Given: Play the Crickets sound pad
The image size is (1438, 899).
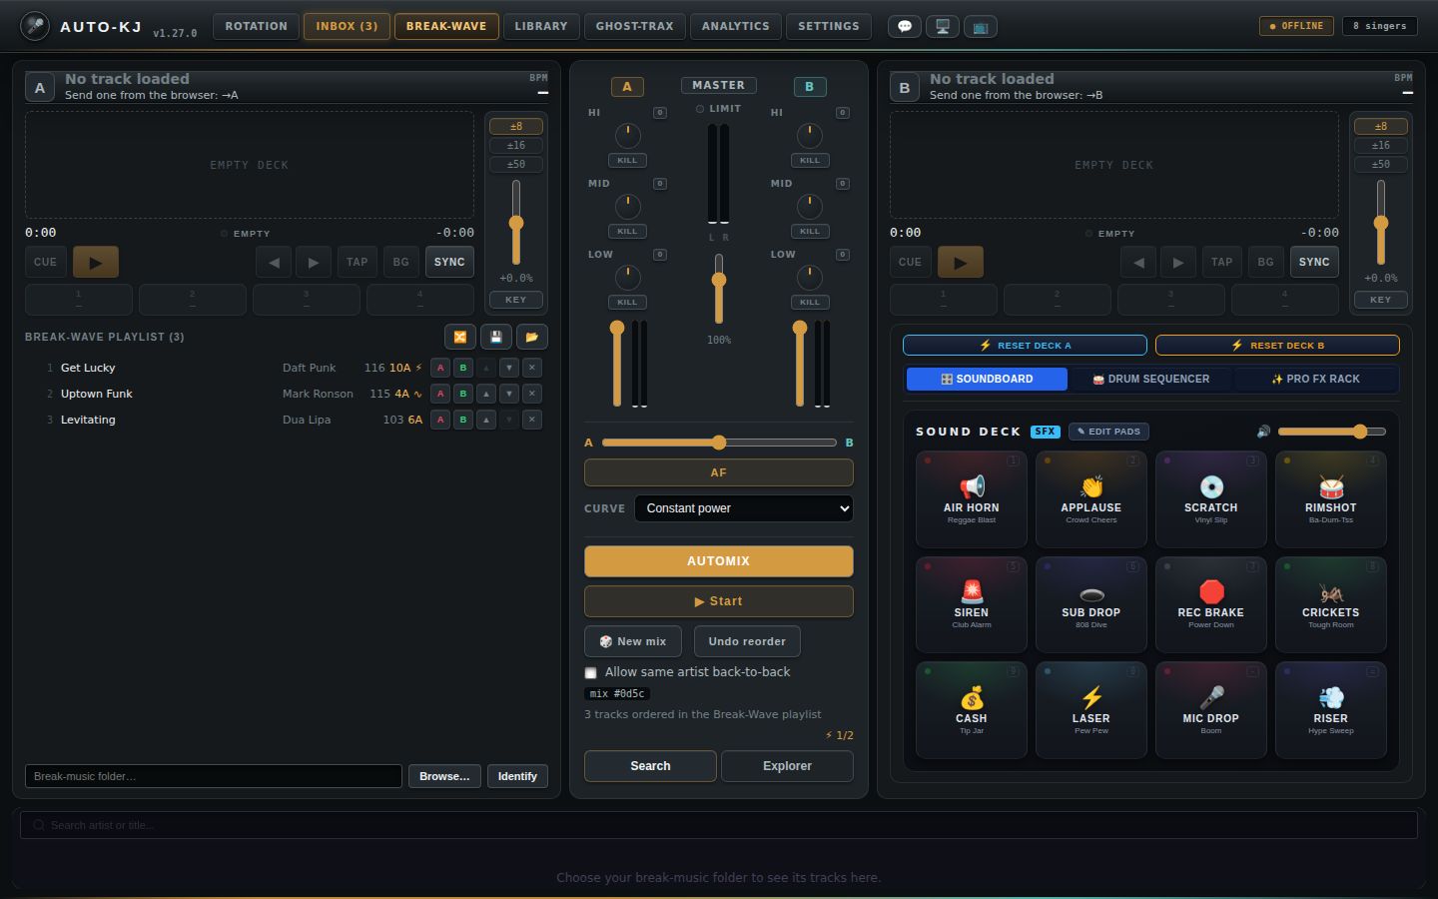Looking at the screenshot, I should pos(1331,605).
